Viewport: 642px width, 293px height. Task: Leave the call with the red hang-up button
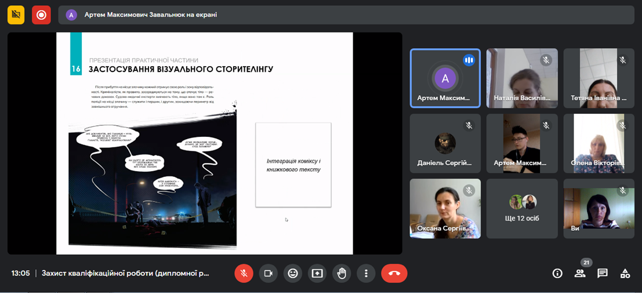pos(394,273)
